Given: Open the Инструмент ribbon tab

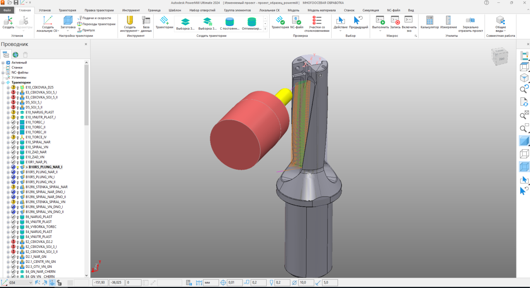Looking at the screenshot, I should 130,10.
